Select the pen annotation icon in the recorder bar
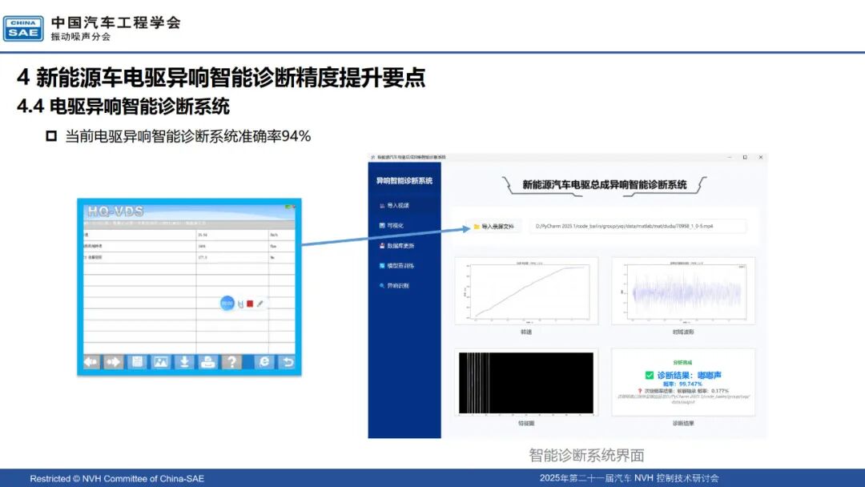The width and height of the screenshot is (865, 487). tap(259, 304)
